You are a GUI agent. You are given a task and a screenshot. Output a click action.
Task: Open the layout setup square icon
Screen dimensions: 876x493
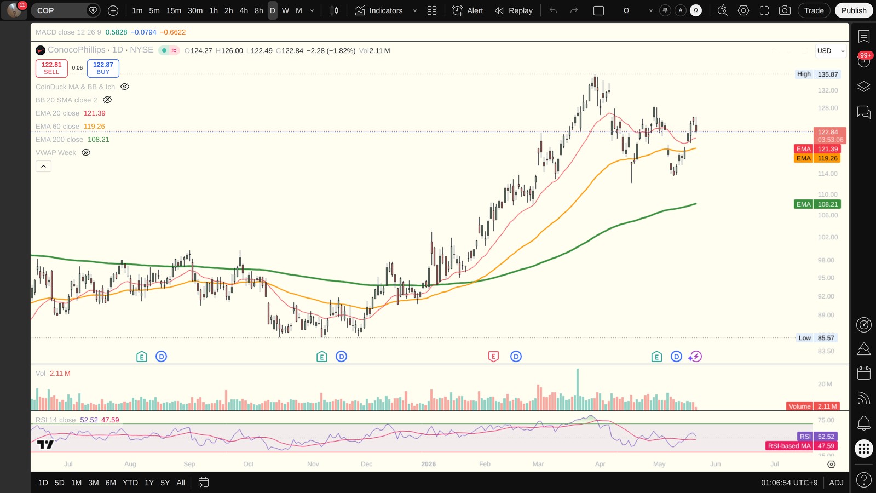(x=599, y=10)
